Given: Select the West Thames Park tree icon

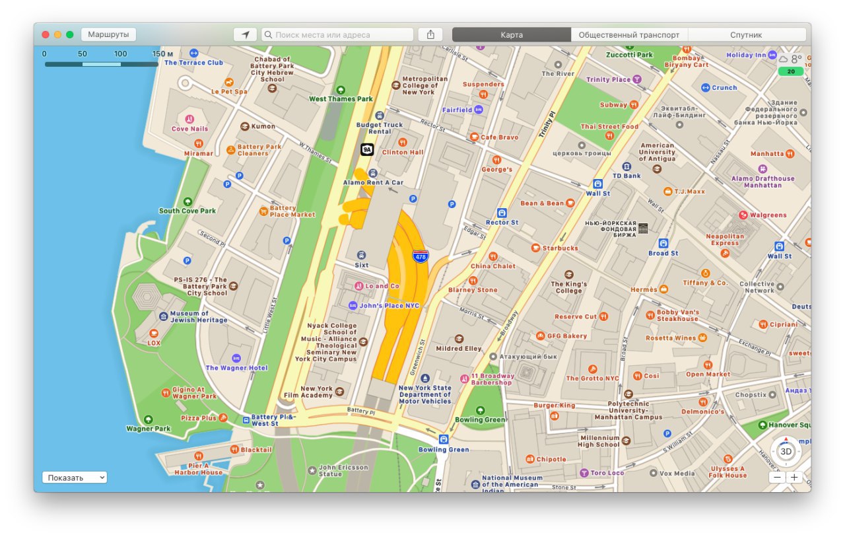Looking at the screenshot, I should click(341, 89).
